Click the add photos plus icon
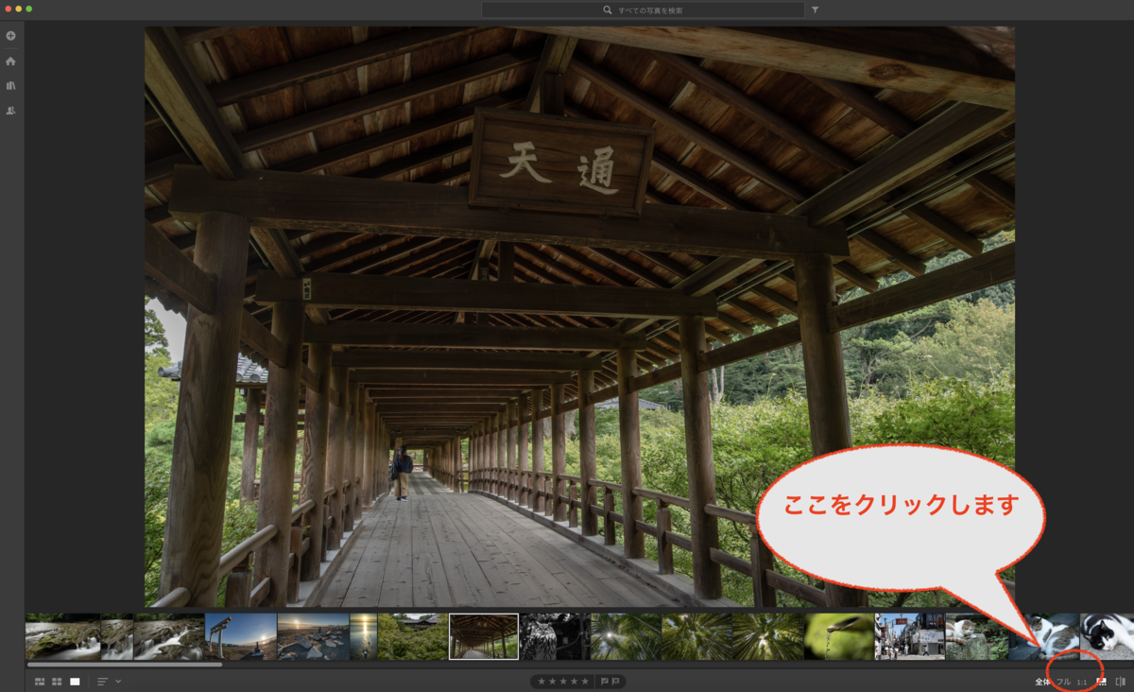Image resolution: width=1134 pixels, height=692 pixels. point(10,35)
